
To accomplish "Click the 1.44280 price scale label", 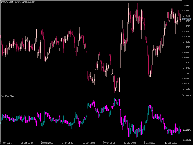I will click(x=187, y=32).
